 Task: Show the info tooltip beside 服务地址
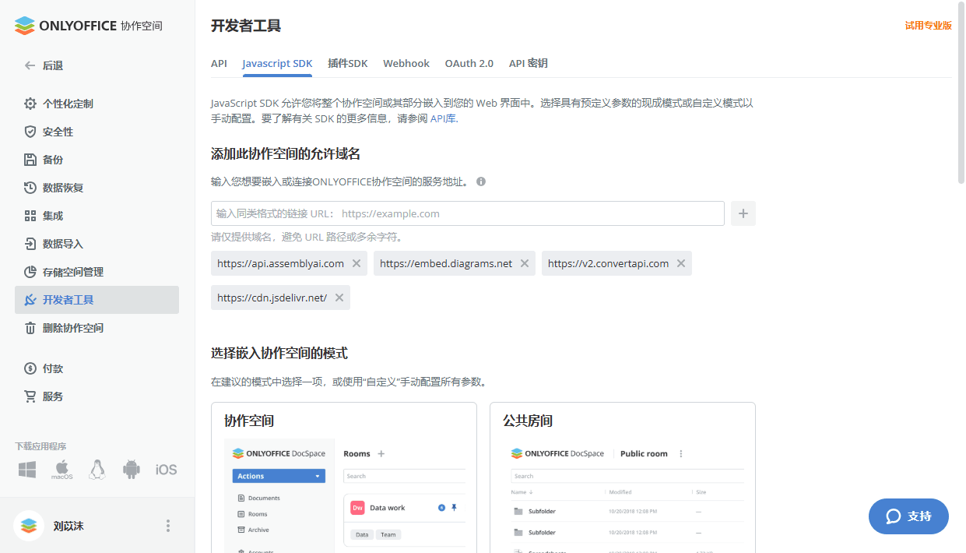click(x=481, y=181)
